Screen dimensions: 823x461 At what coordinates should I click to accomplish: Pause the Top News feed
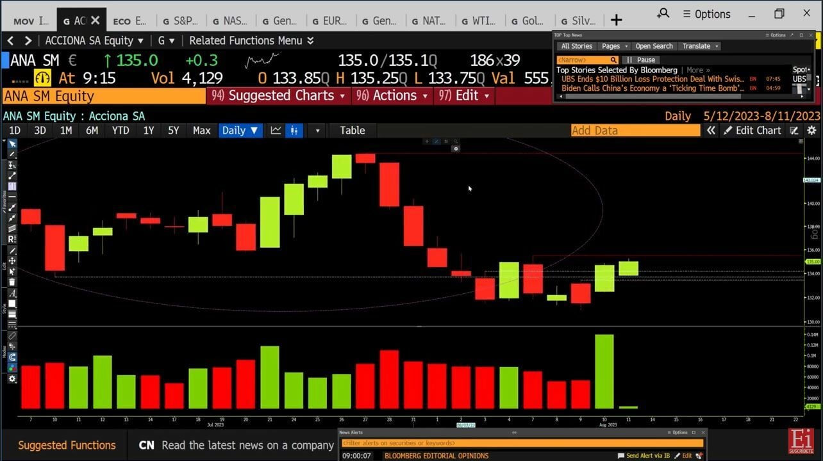pos(641,60)
